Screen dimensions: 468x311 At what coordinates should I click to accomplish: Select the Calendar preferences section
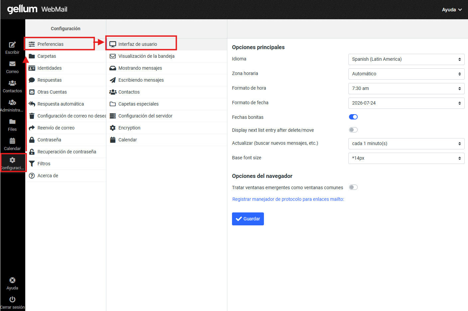(167, 140)
